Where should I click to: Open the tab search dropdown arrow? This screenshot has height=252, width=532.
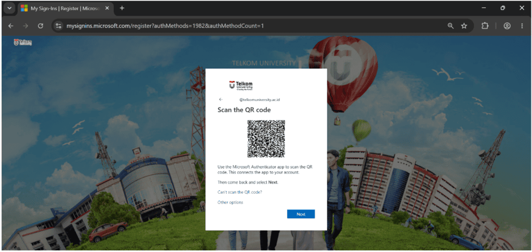pyautogui.click(x=9, y=8)
